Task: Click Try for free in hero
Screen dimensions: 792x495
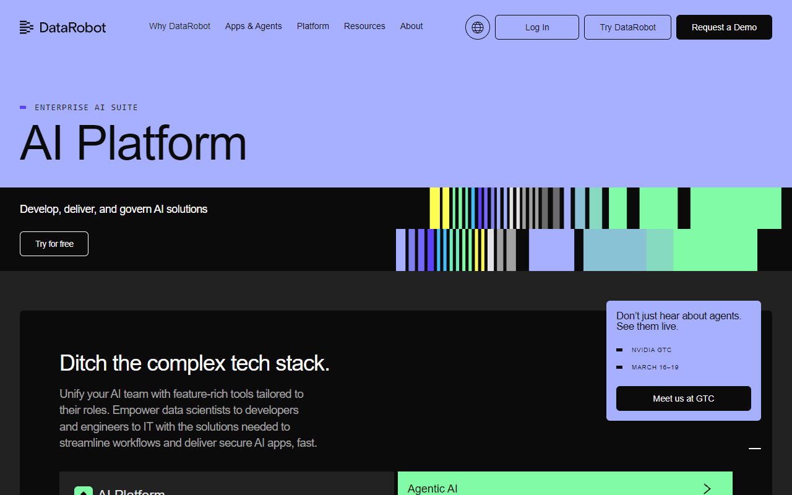Action: [x=54, y=244]
